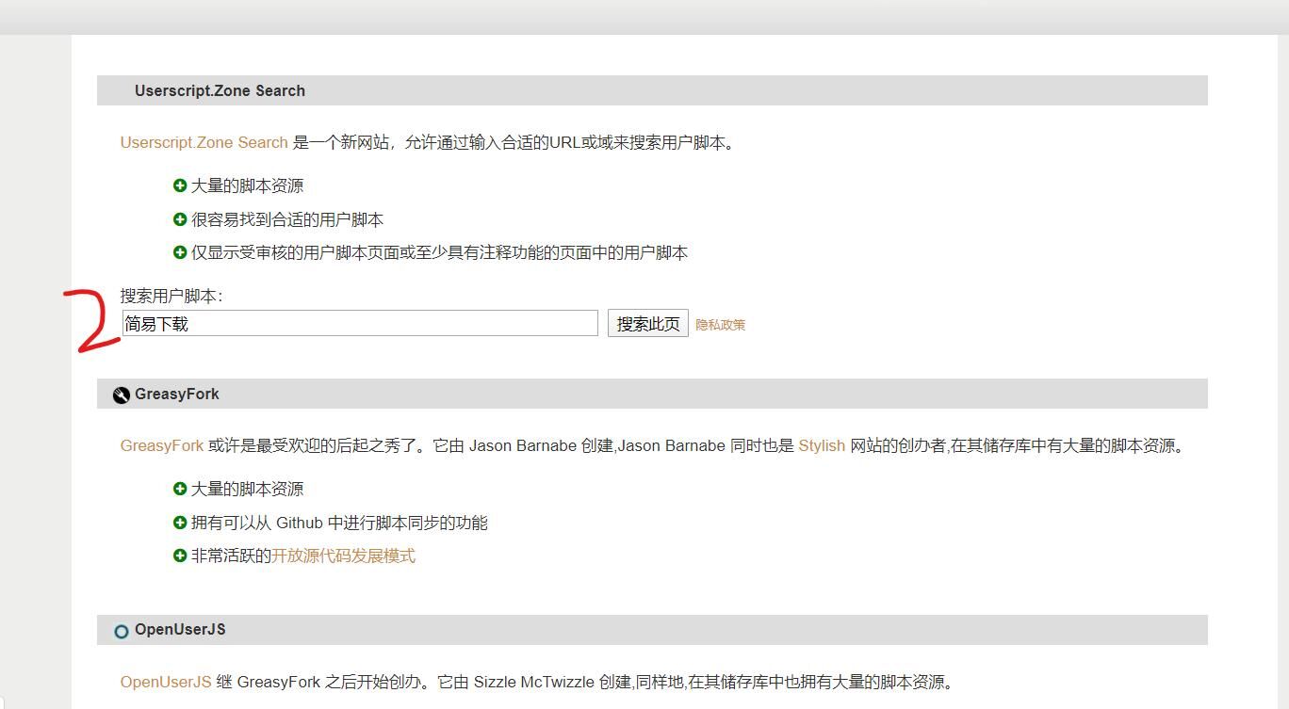Click green plus icon beside GreasyFork's 大量的脚本资源
Screen dimensions: 1289x709
[x=180, y=489]
